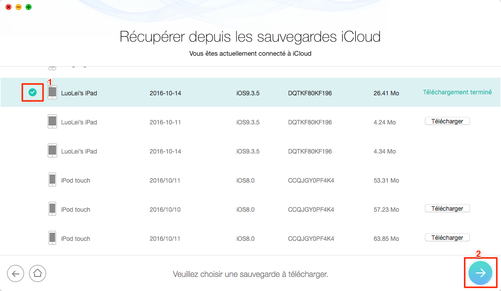
Task: Click Télécharger for the 4.24 Mo iPad backup
Action: tap(447, 121)
